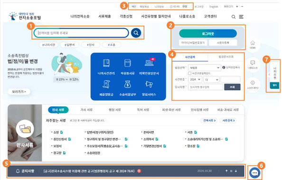Select the 회생·파산 서류 tab
The image size is (282, 180).
pos(171,110)
